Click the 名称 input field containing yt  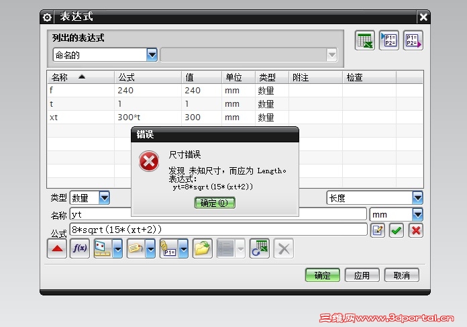(x=218, y=214)
